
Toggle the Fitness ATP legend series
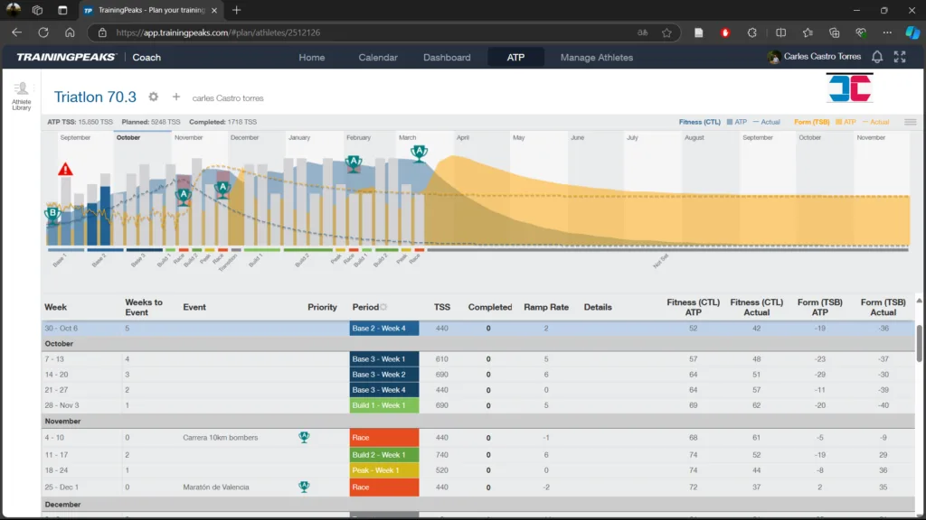(x=736, y=122)
